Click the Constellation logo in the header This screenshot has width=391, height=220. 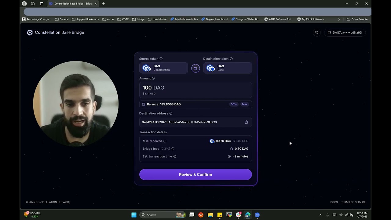[30, 32]
